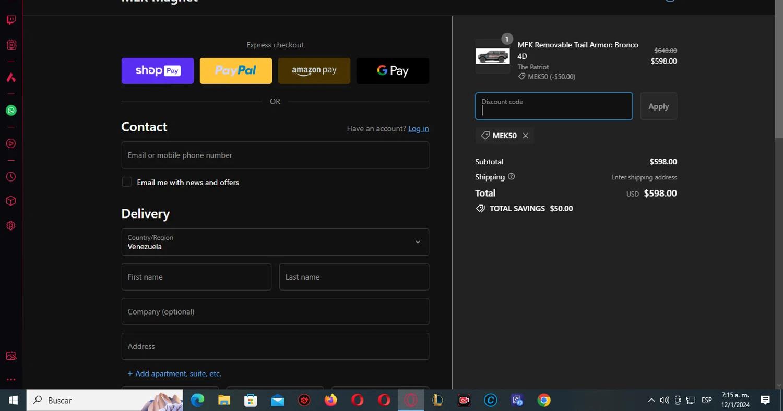
Task: Click the total savings tag icon
Action: tap(480, 209)
